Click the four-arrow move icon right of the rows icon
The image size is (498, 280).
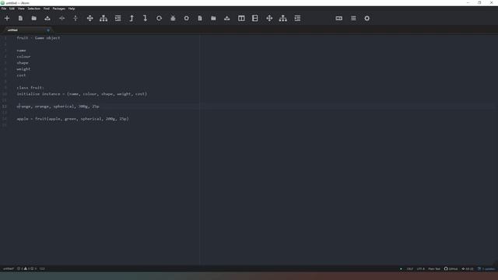coord(269,19)
